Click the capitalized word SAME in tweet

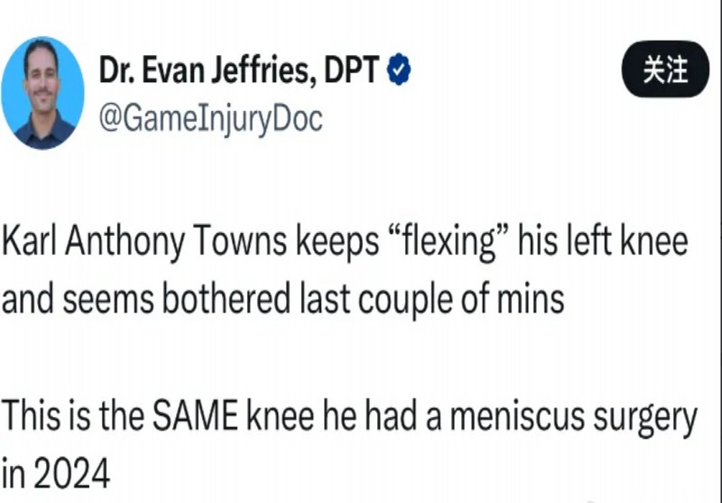click(195, 415)
